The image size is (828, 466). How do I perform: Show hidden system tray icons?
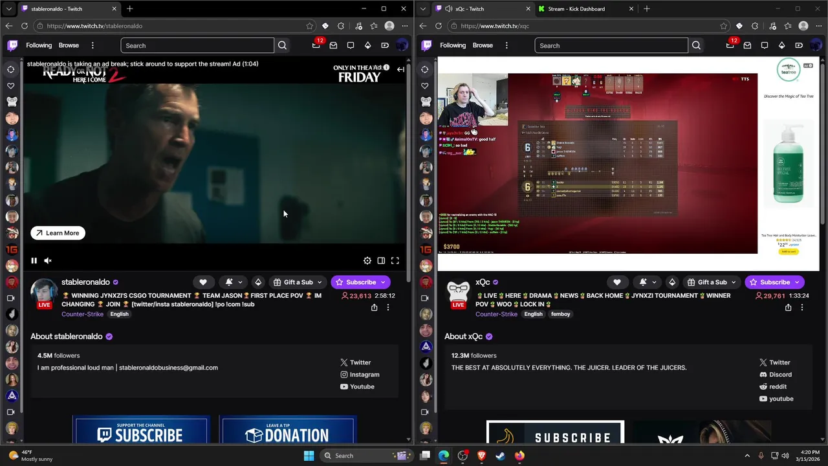[x=747, y=456]
